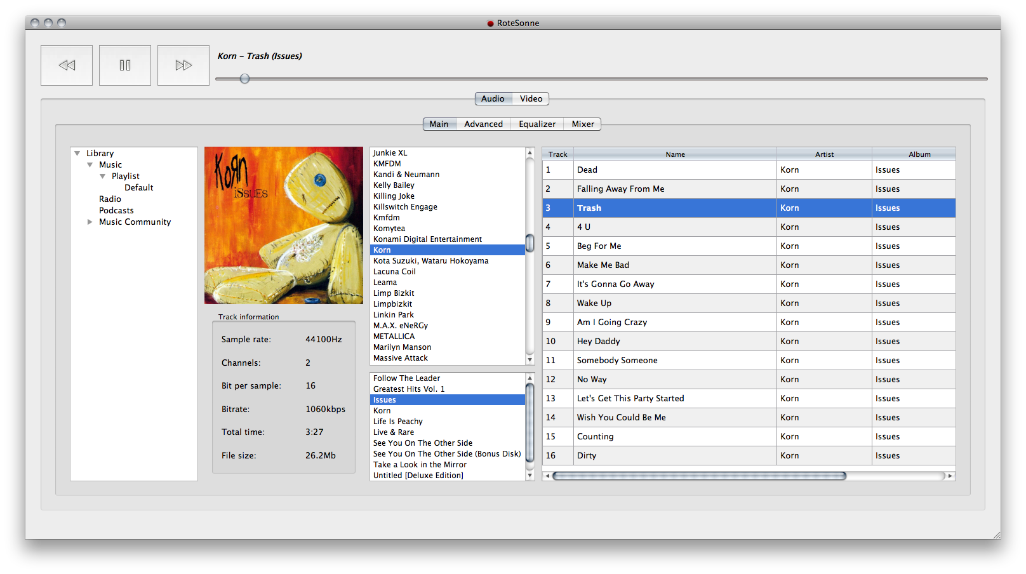
Task: Skip to next track with forward button
Action: tap(183, 65)
